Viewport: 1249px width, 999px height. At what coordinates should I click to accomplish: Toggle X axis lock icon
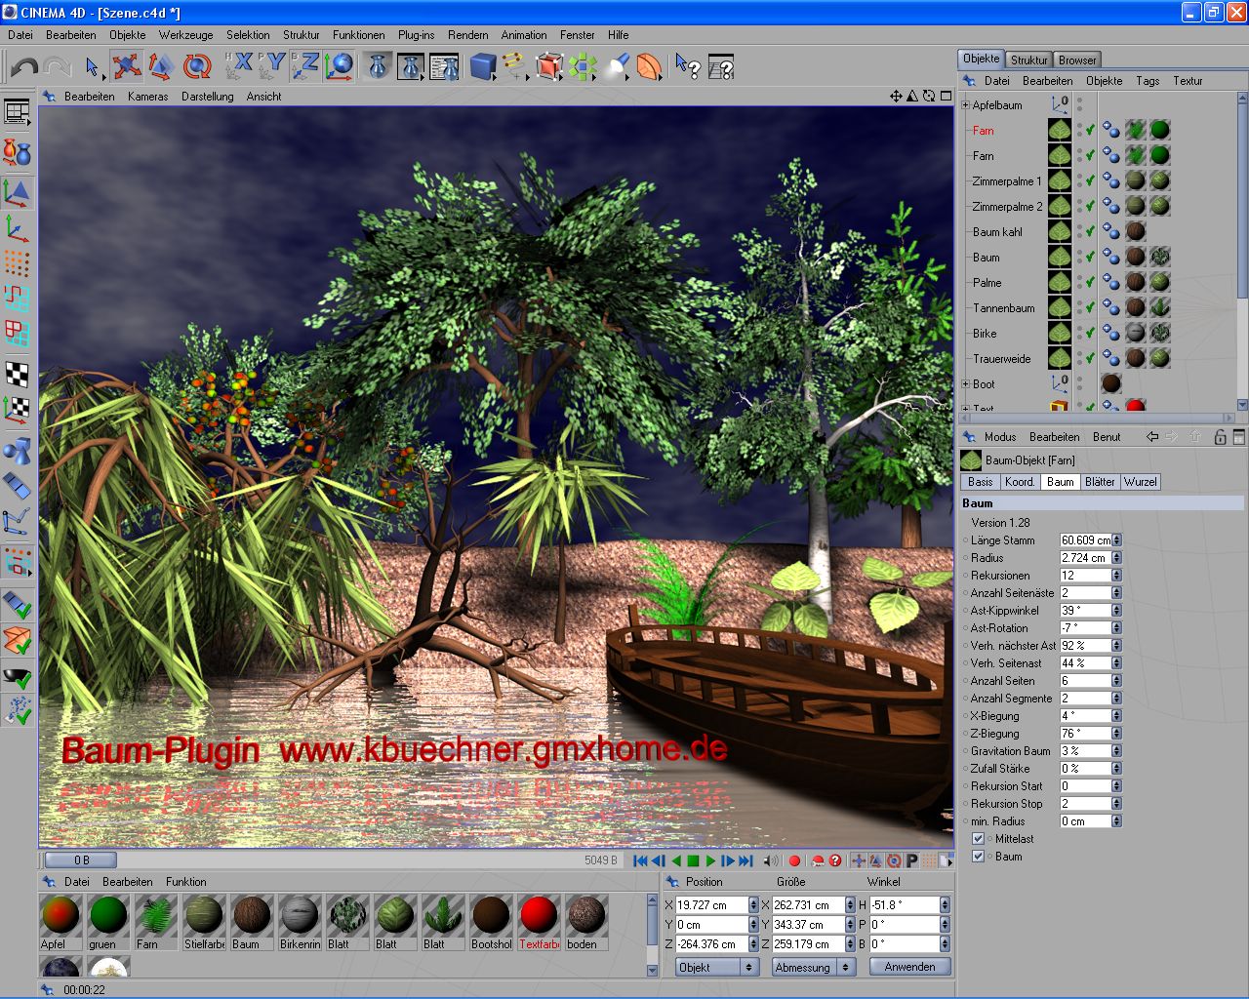point(239,65)
